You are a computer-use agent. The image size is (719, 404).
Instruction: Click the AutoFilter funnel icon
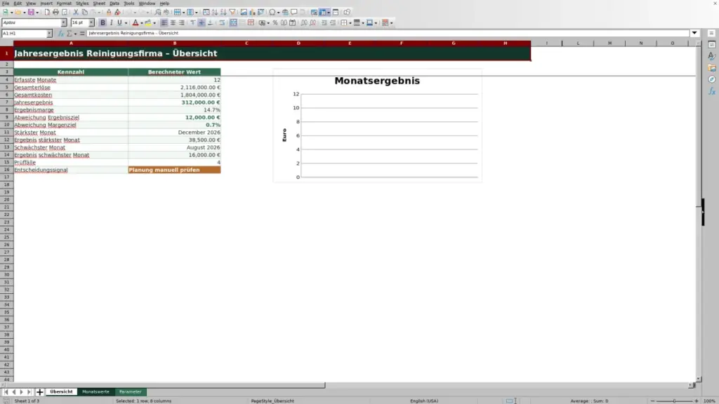pos(232,12)
